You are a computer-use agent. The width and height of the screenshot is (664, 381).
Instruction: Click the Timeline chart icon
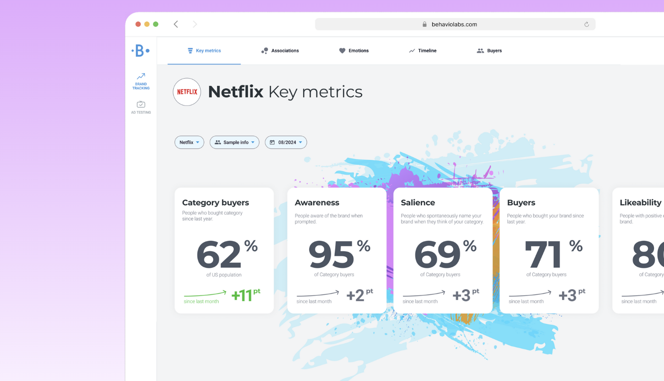(x=412, y=51)
